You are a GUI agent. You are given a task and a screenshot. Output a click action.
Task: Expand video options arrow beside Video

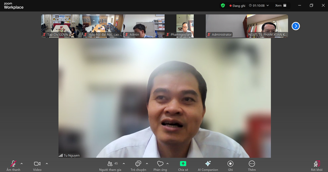47,164
